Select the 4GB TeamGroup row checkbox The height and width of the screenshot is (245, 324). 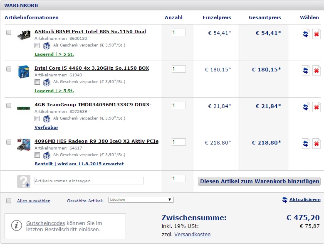point(9,105)
